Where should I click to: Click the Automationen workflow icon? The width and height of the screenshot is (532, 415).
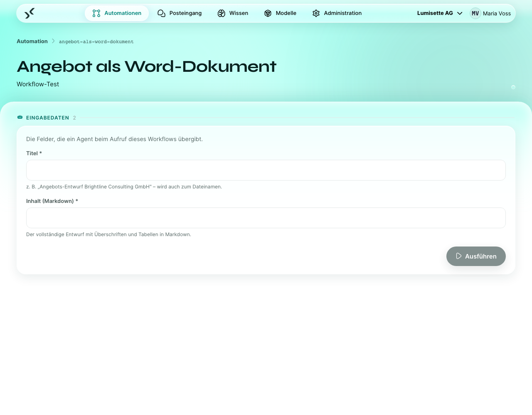pyautogui.click(x=96, y=13)
